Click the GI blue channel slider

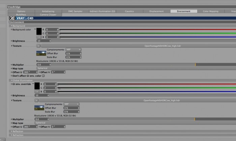click(x=146, y=92)
